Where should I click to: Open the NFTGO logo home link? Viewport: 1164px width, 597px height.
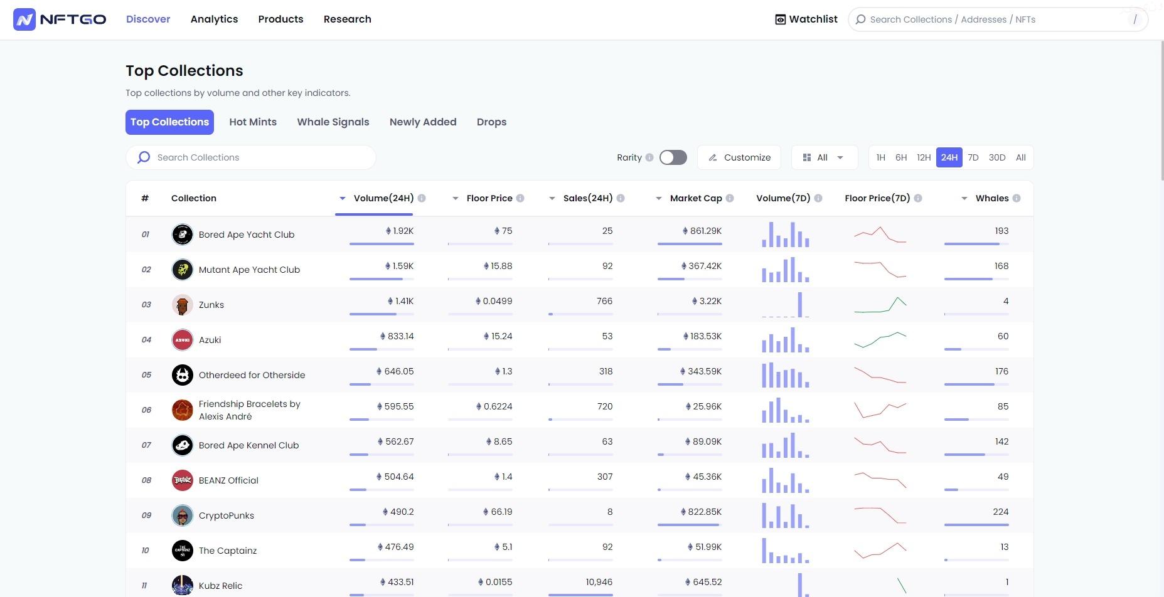coord(60,19)
